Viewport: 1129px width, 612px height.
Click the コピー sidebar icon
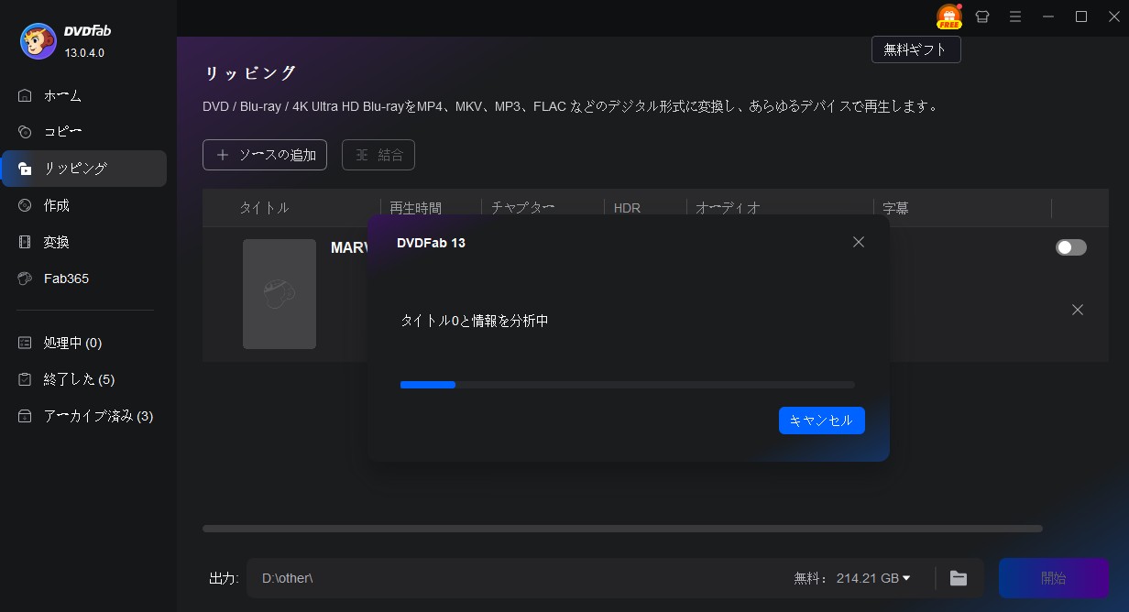[x=25, y=132]
